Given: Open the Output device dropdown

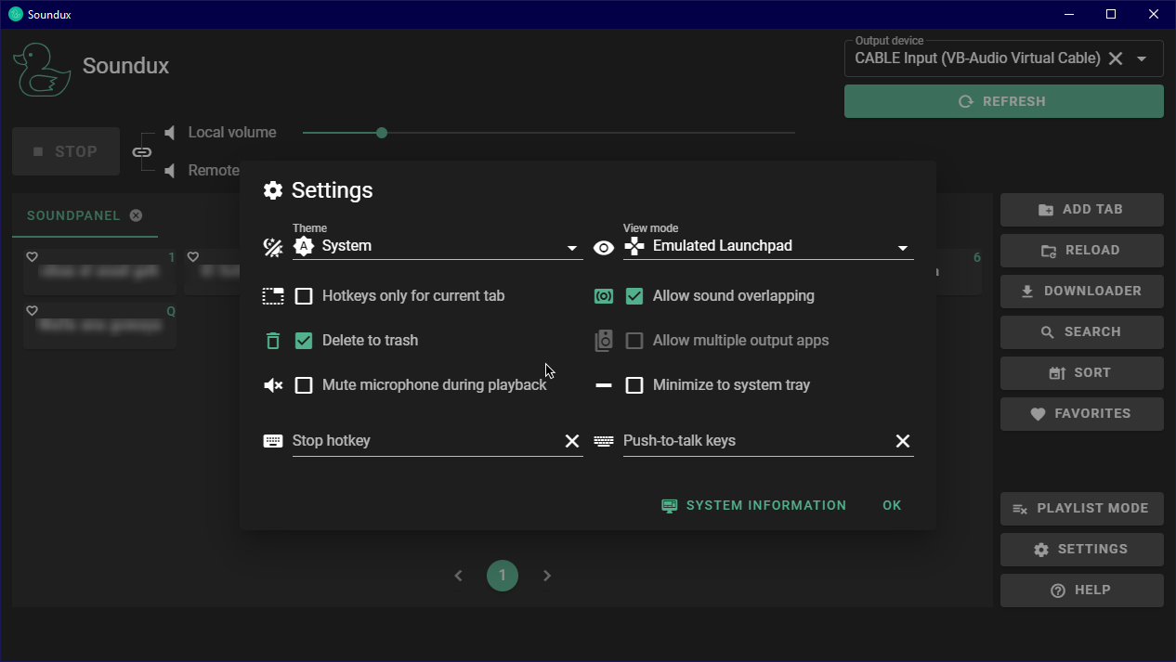Looking at the screenshot, I should [1142, 58].
